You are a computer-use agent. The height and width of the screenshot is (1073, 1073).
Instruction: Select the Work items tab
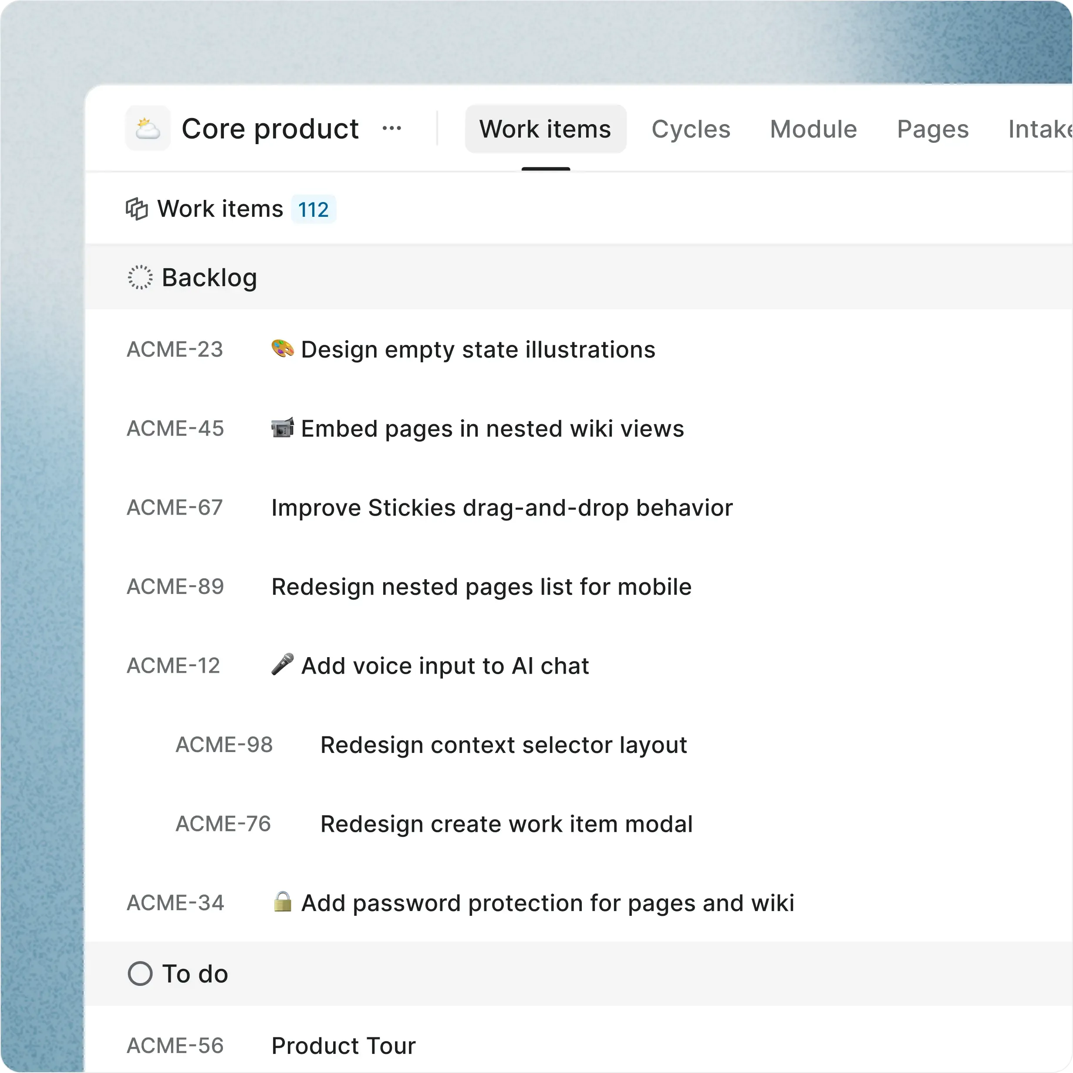[545, 128]
